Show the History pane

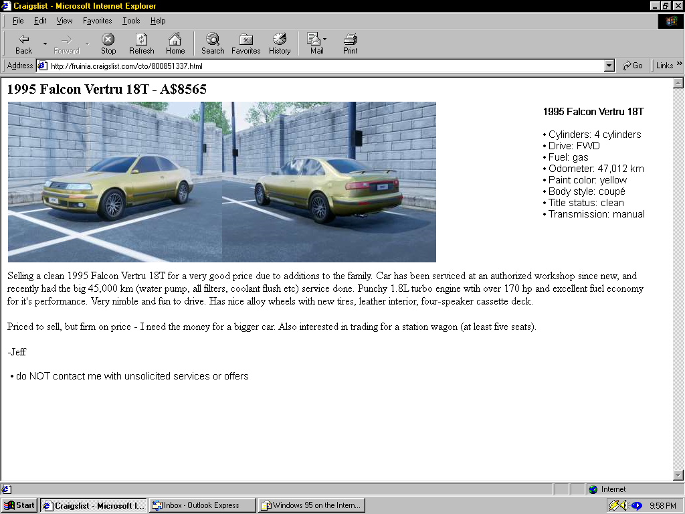pyautogui.click(x=280, y=44)
